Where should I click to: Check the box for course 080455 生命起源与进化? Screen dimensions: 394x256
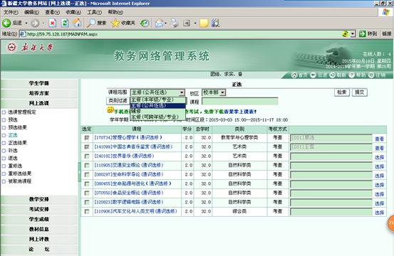87,183
